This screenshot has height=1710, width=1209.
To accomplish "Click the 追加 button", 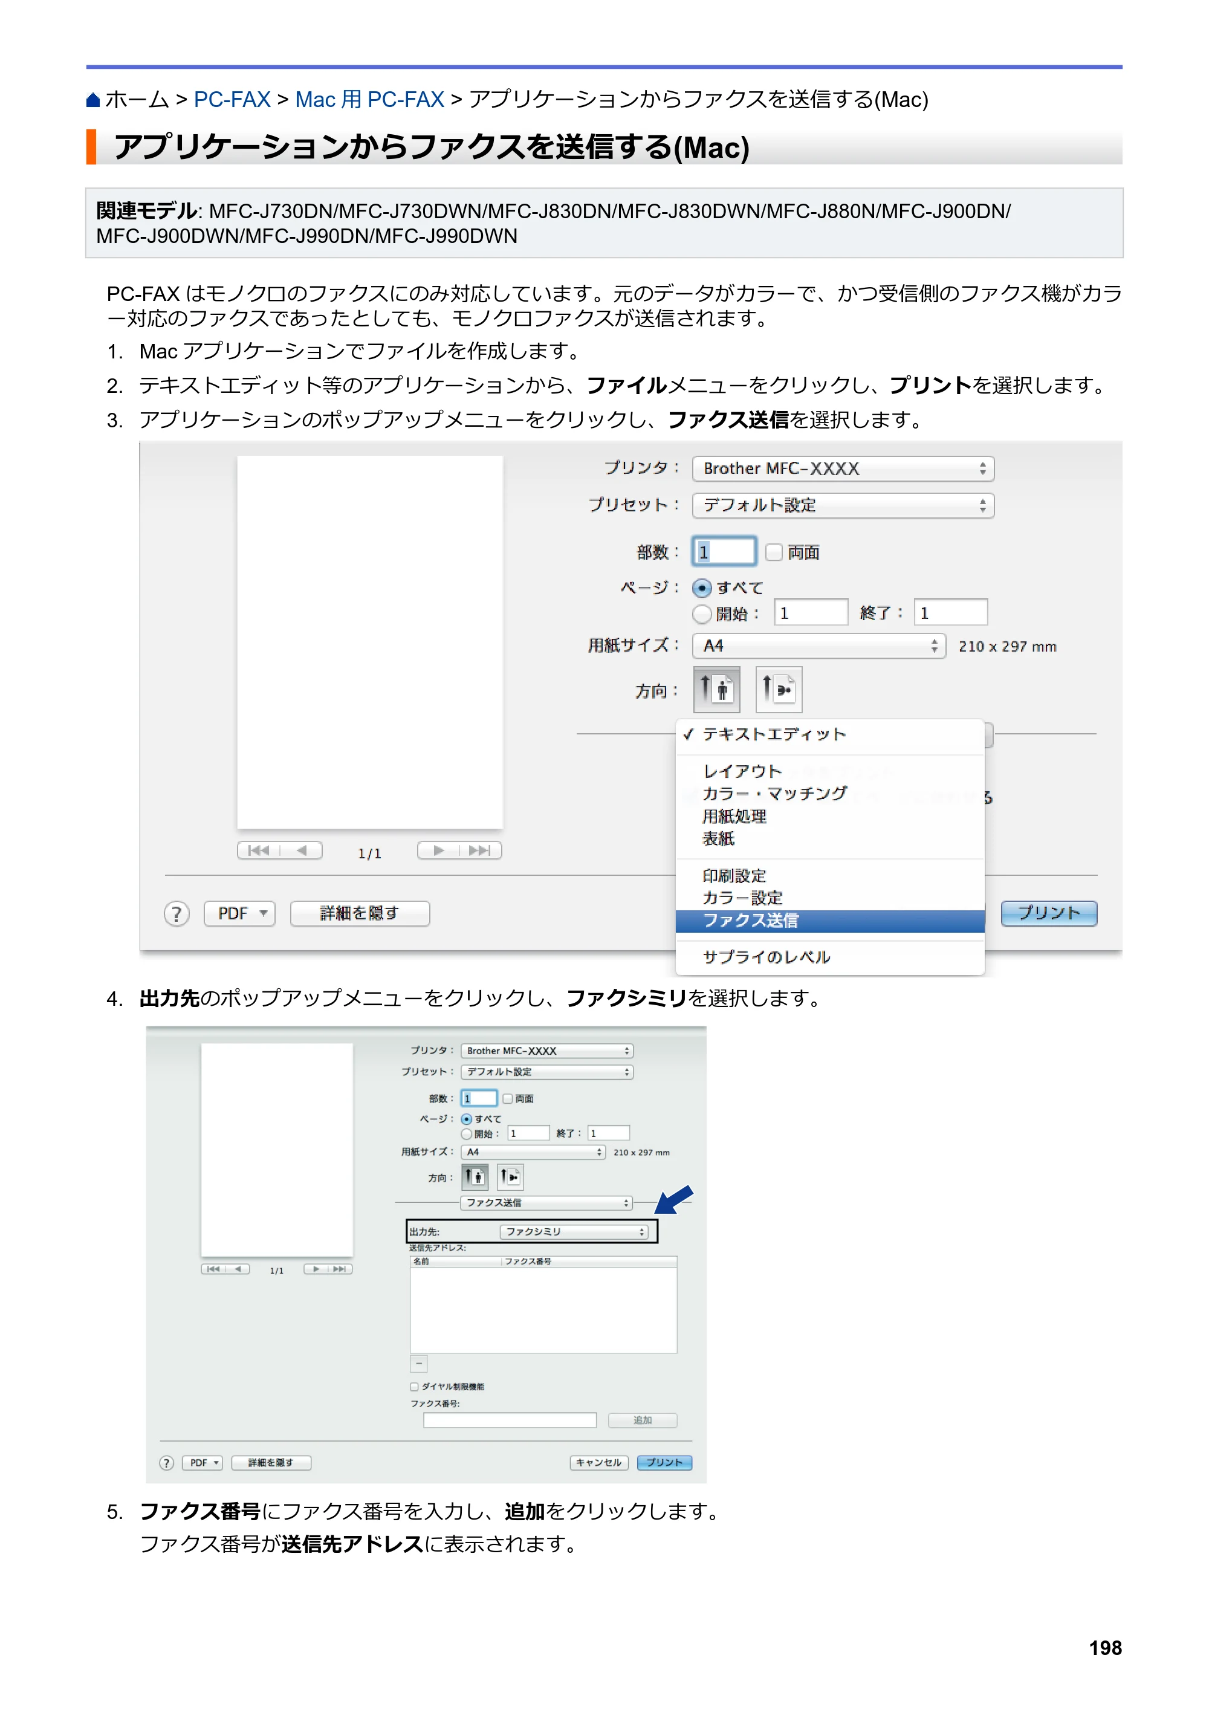I will click(642, 1420).
